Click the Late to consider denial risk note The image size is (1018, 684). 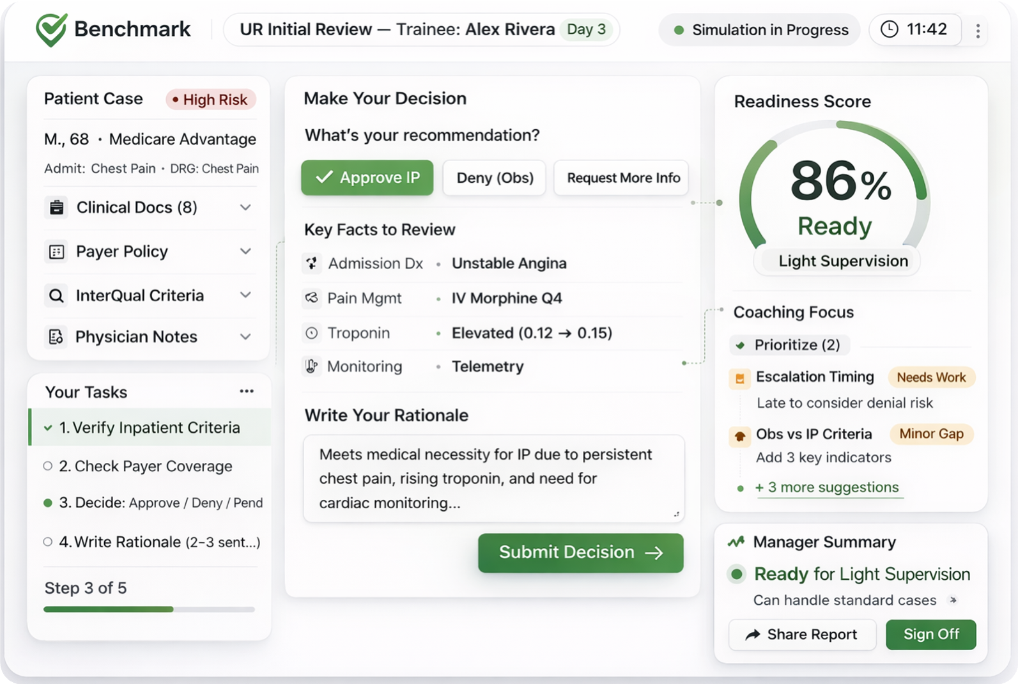coord(844,403)
